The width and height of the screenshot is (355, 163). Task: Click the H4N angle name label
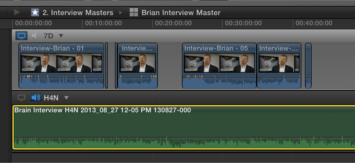[x=51, y=98]
